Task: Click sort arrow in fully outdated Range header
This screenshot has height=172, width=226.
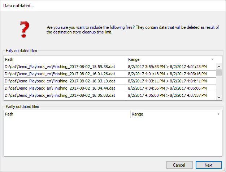Action: [213, 59]
